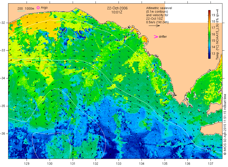The image size is (228, 167).
Task: Click the latitude label '-34'
Action: click(3, 78)
